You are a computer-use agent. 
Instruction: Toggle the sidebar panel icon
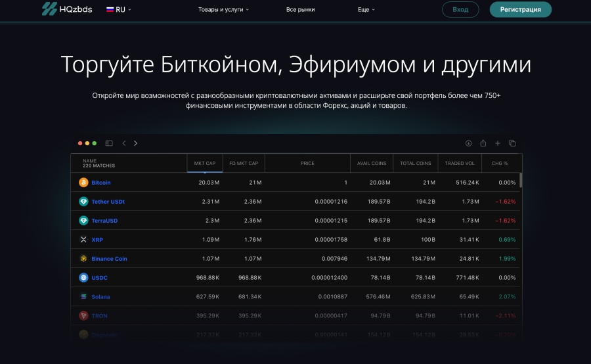(109, 143)
